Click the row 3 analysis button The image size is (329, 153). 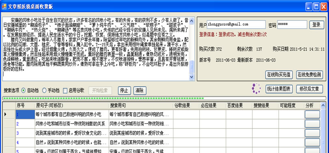[x=312, y=133]
